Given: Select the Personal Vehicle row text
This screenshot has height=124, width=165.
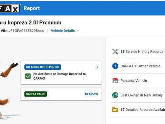Looking at the screenshot, I should (x=134, y=81).
